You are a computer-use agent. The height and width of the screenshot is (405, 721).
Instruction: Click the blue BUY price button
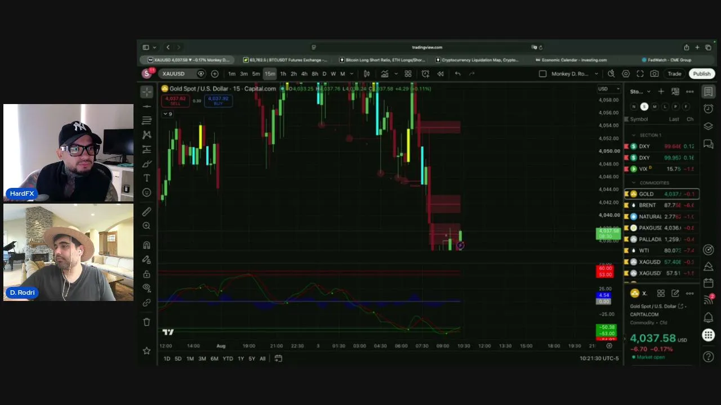click(x=218, y=101)
